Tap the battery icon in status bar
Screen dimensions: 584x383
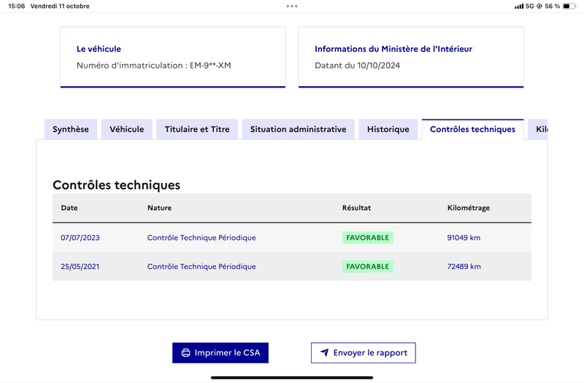click(x=569, y=6)
